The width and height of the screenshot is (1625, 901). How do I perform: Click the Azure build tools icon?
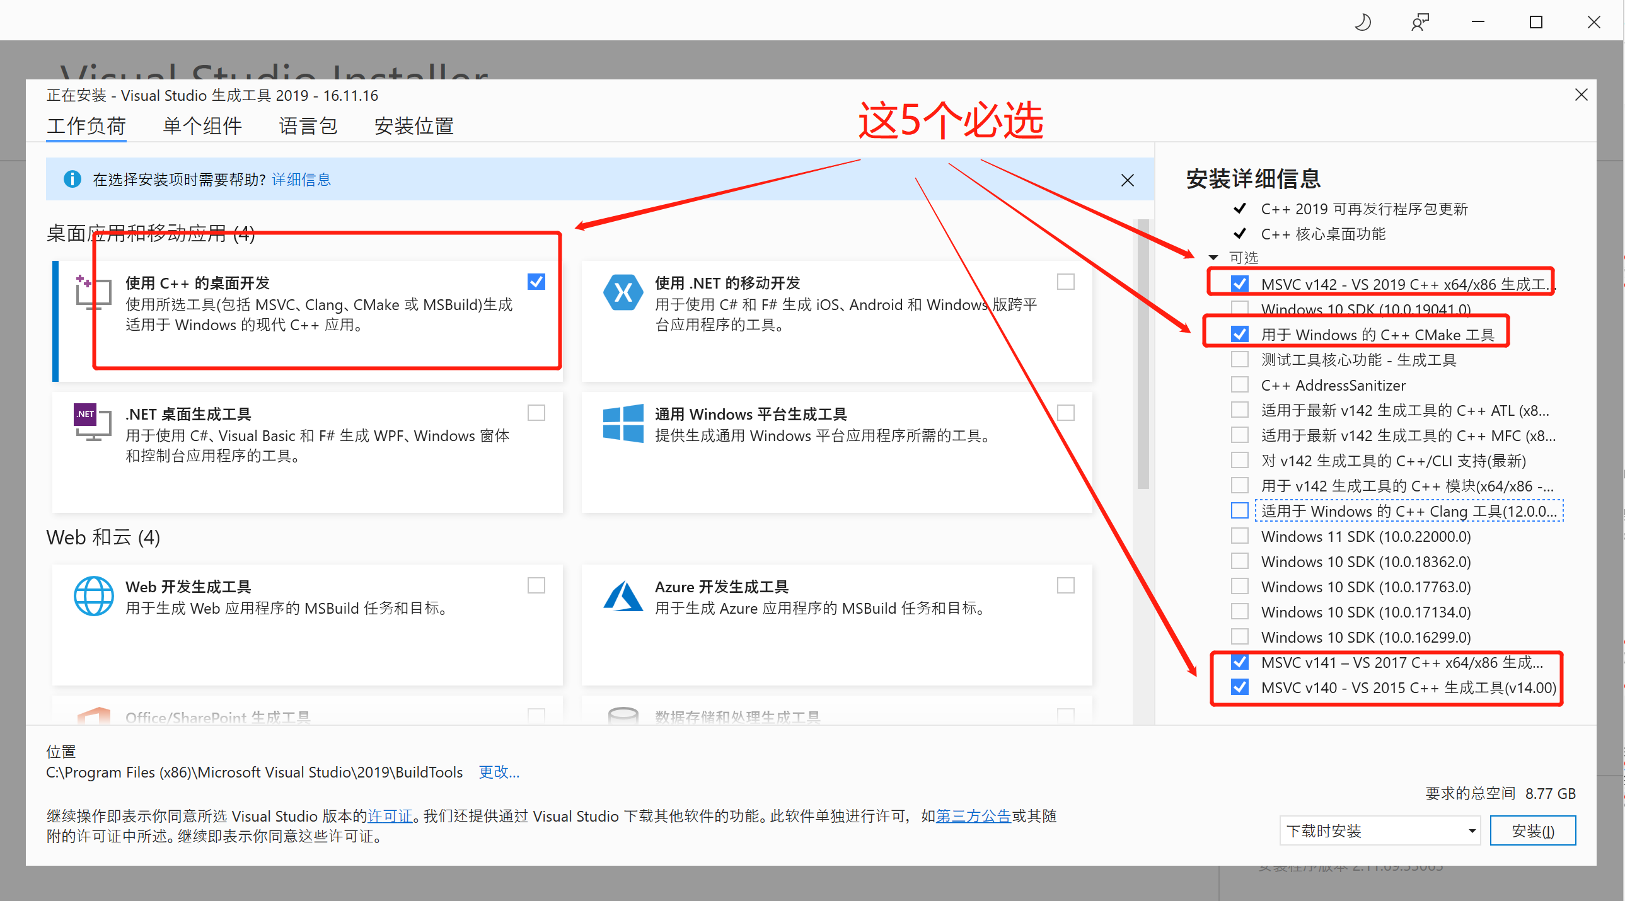tap(623, 596)
